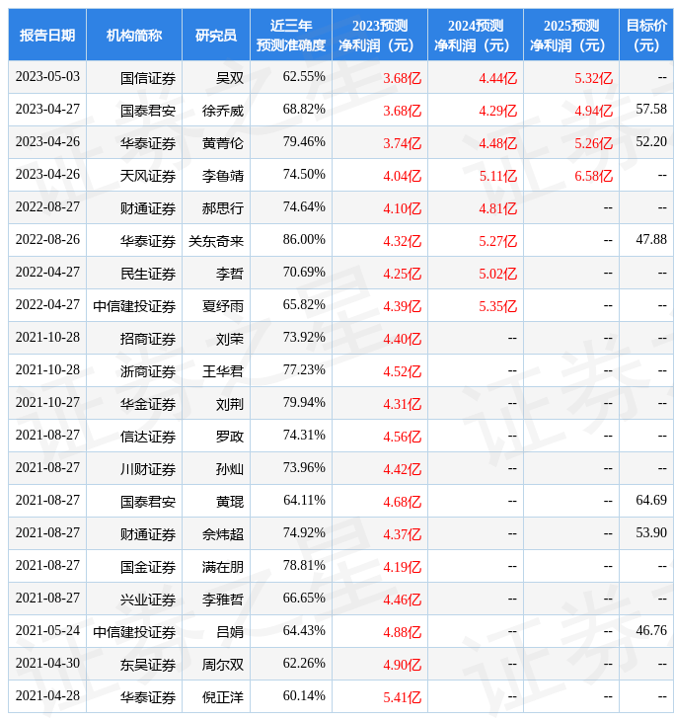This screenshot has width=674, height=721.
Task: Select the 国信证券 institution cell
Action: point(148,77)
